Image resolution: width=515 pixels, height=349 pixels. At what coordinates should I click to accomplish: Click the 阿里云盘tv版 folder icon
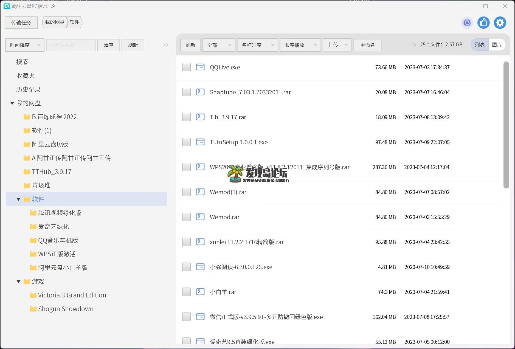27,144
